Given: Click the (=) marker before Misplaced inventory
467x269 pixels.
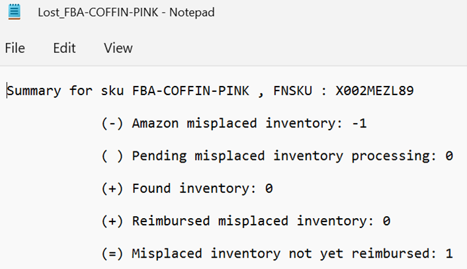Looking at the screenshot, I should click(x=112, y=254).
